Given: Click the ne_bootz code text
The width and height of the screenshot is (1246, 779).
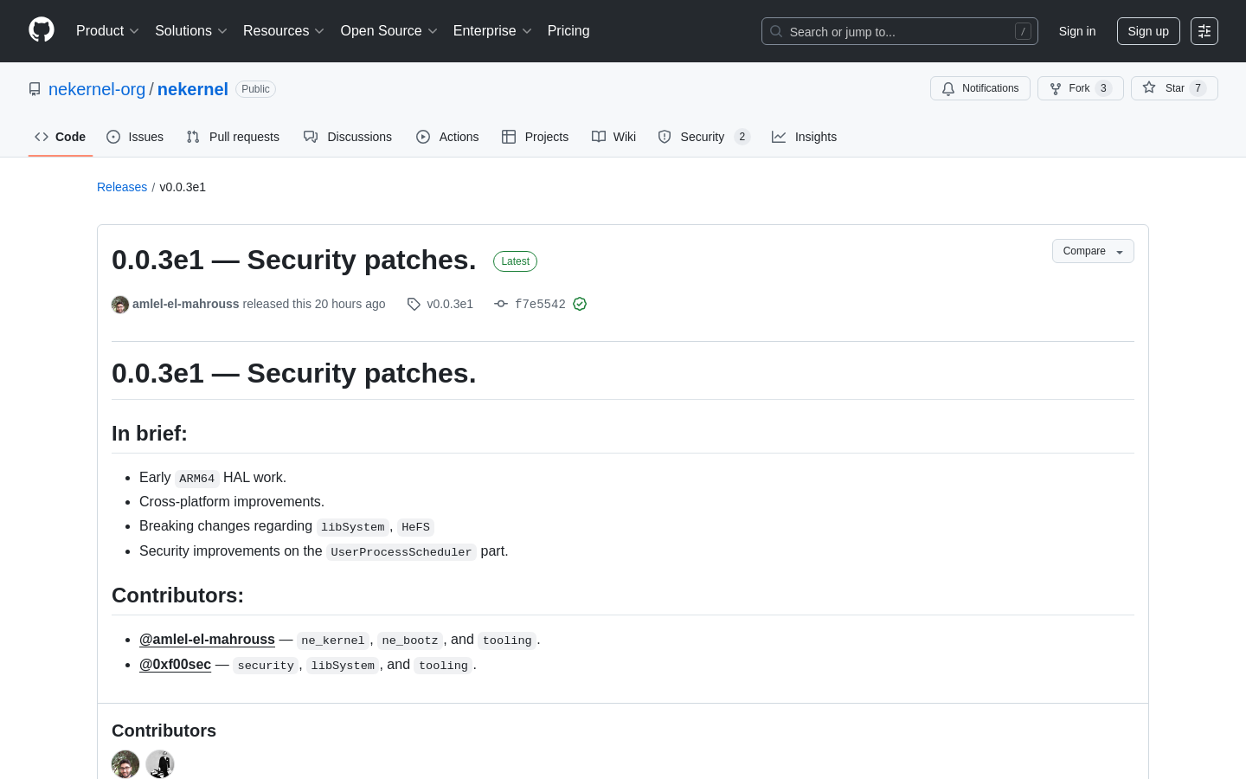Looking at the screenshot, I should tap(410, 641).
